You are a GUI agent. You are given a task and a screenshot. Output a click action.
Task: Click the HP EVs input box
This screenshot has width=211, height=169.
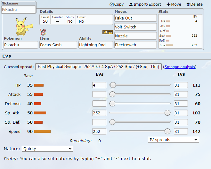[x=99, y=85]
